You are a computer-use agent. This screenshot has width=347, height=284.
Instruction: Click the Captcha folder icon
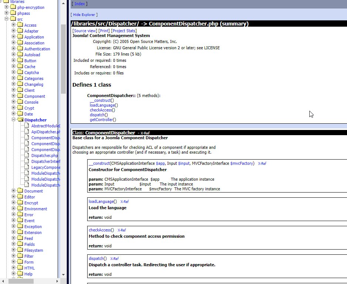20,72
